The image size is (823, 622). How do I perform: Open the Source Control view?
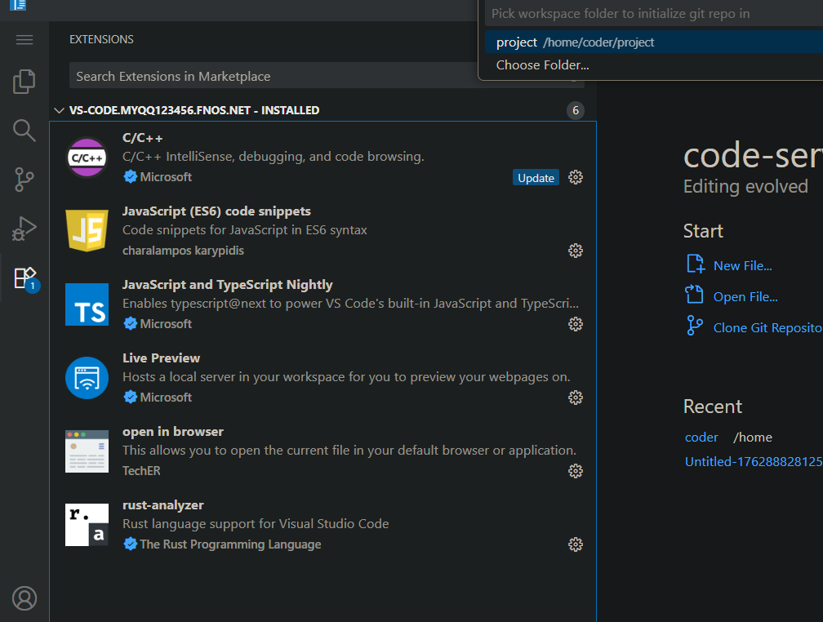pos(24,180)
